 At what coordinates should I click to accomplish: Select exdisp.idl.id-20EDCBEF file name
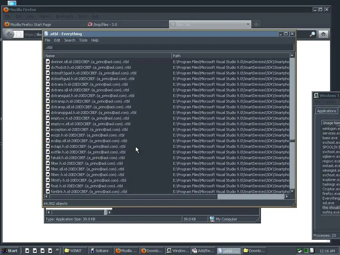click(89, 141)
